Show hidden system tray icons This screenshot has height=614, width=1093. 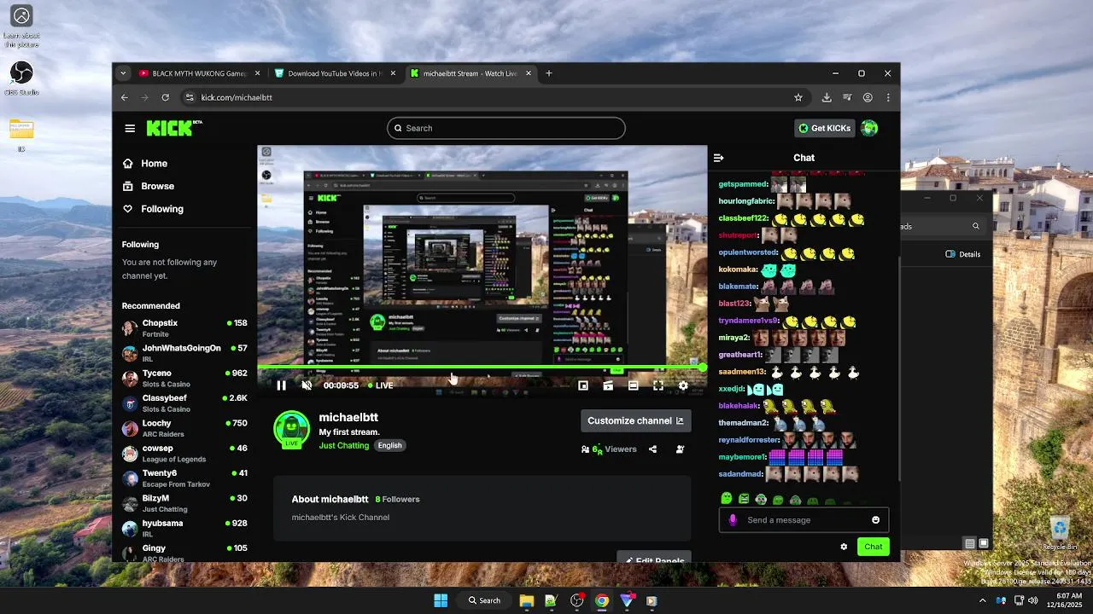click(982, 600)
